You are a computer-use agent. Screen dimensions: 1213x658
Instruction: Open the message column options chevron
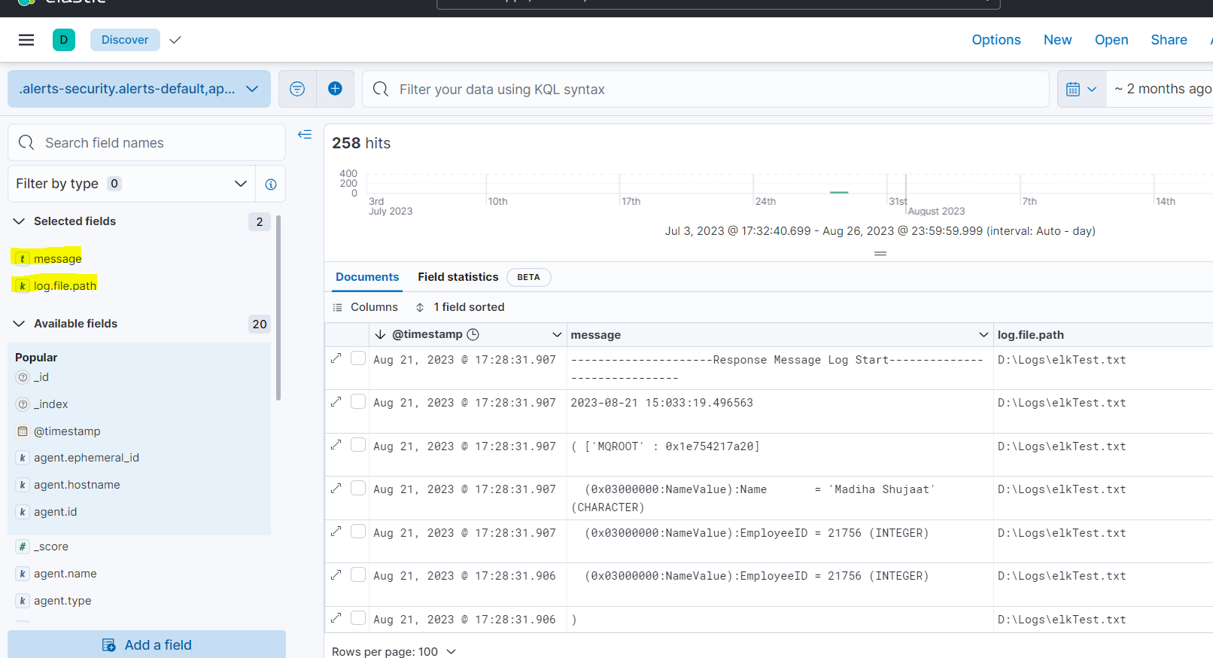point(983,334)
